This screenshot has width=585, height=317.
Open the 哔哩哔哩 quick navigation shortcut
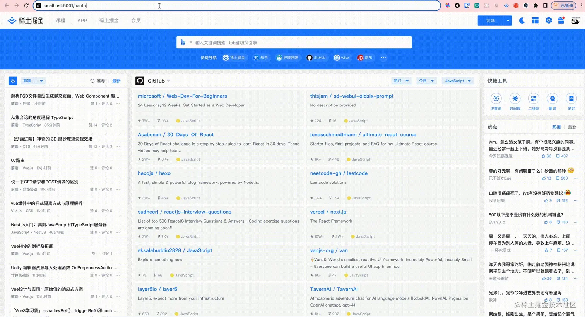(287, 58)
